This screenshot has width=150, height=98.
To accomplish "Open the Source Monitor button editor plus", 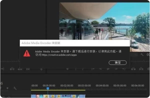I will pyautogui.click(x=41, y=69).
